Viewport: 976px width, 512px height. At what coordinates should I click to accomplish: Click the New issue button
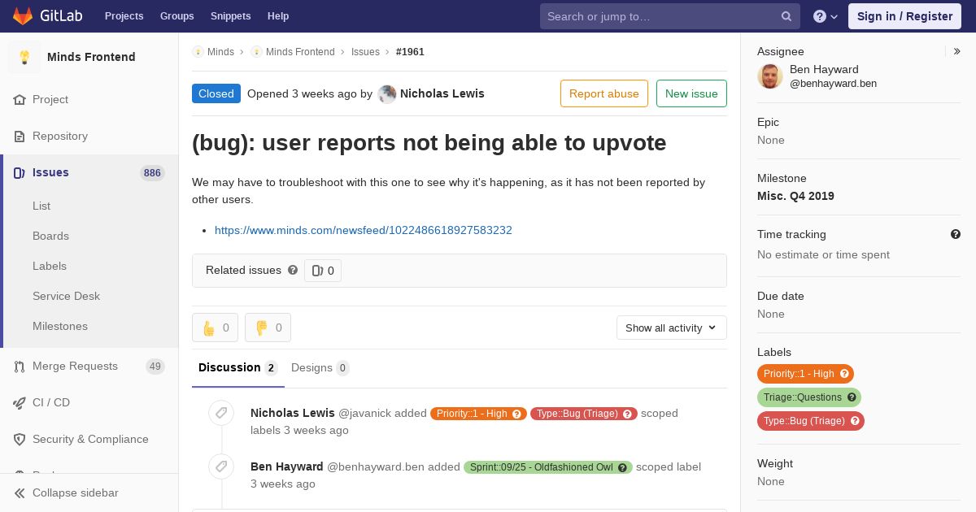tap(691, 93)
